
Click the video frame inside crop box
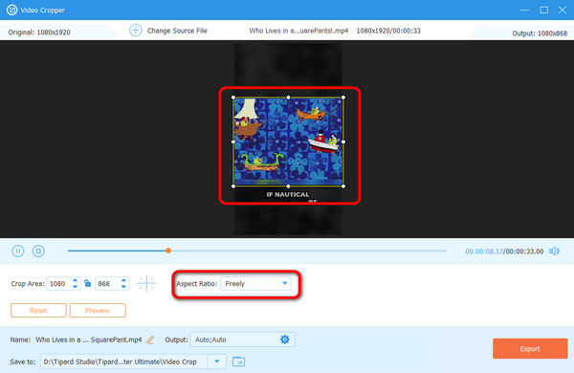(289, 142)
